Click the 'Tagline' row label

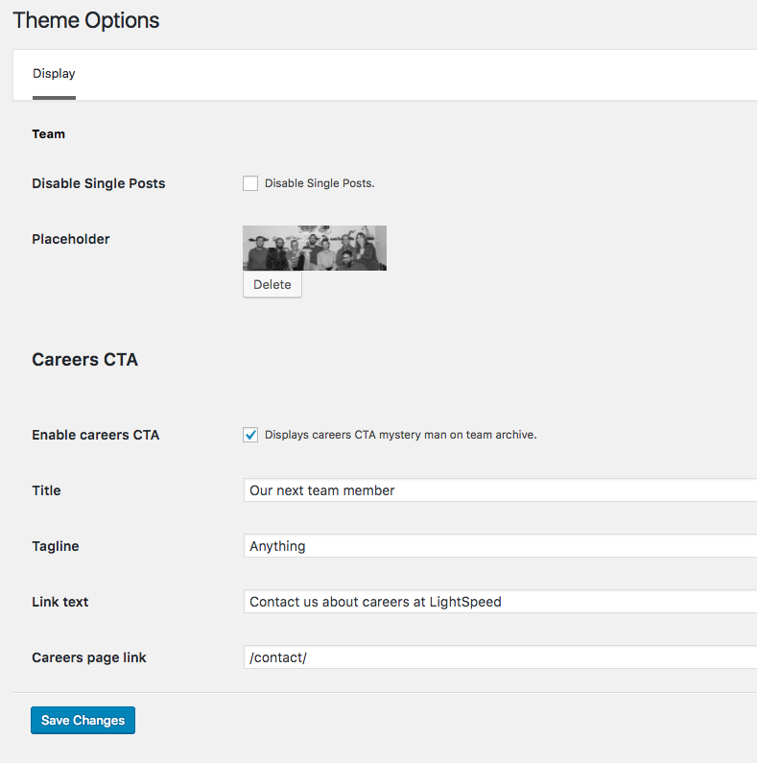coord(56,546)
